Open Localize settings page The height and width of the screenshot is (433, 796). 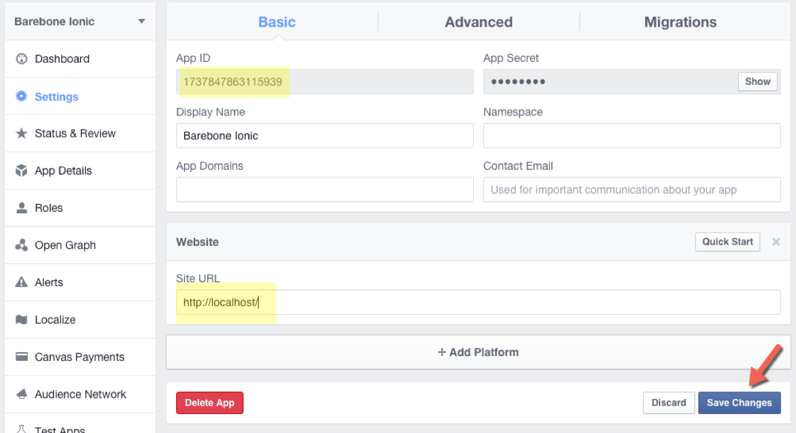point(80,319)
